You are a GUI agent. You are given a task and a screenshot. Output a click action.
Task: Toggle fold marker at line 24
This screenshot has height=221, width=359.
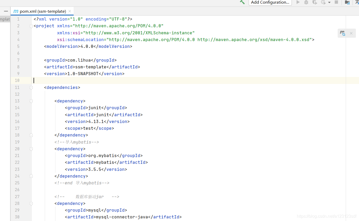click(31, 176)
